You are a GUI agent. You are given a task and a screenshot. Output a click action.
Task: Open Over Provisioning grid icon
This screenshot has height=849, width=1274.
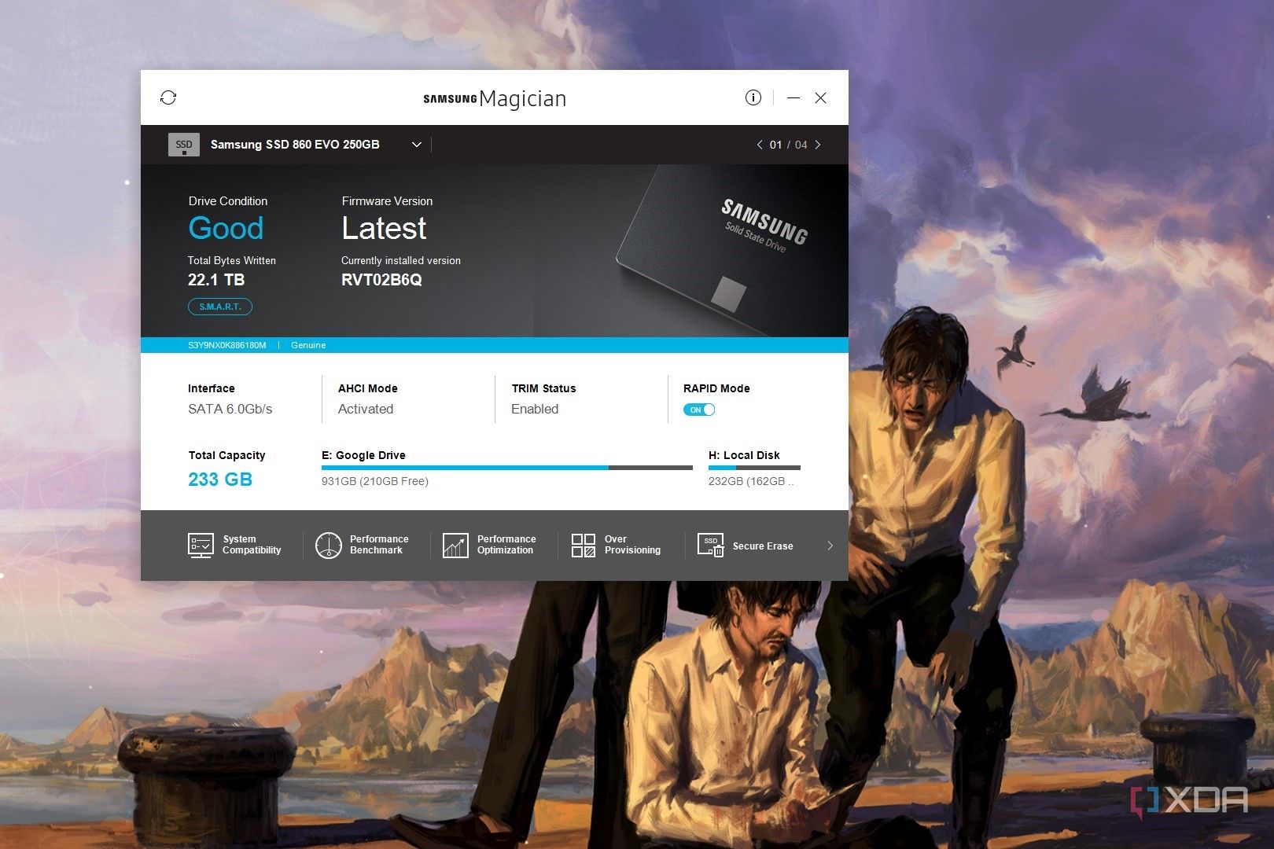(x=583, y=545)
